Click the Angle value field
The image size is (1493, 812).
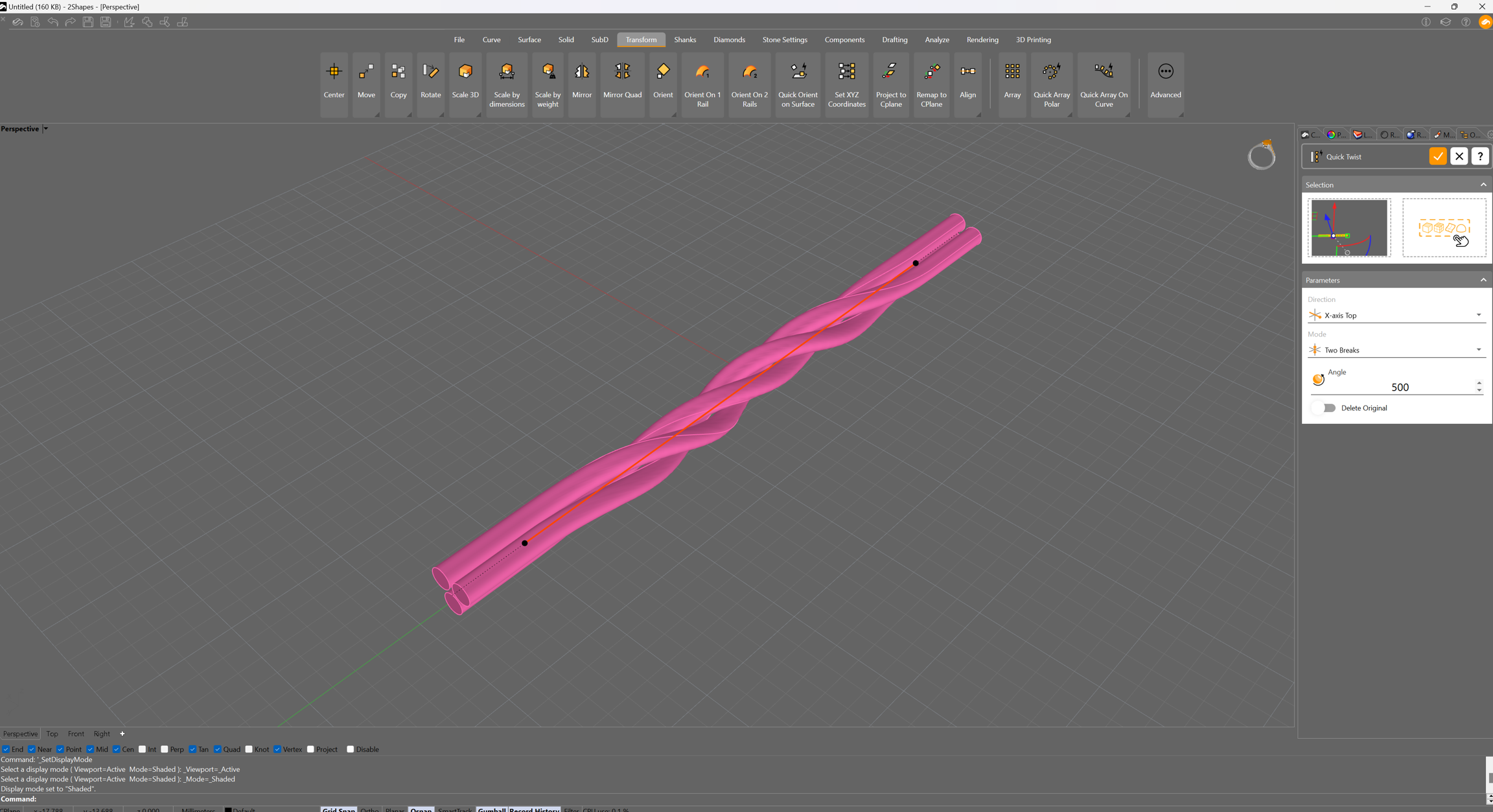coord(1399,387)
